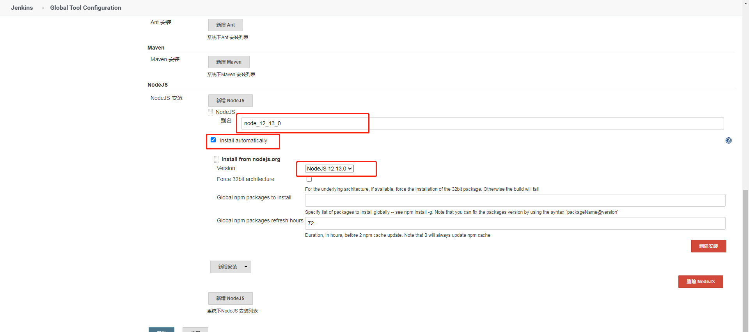749x332 pixels.
Task: Click the red 删除安装 button
Action: pos(708,246)
